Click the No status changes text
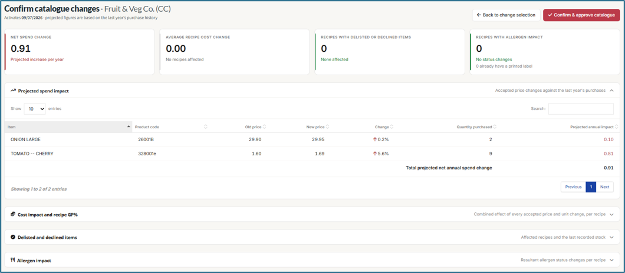 pos(494,59)
